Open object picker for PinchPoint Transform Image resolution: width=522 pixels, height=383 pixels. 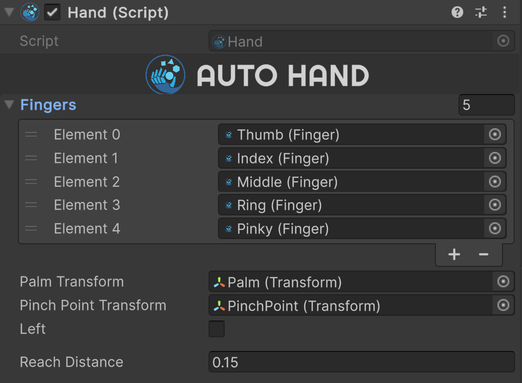pyautogui.click(x=503, y=305)
